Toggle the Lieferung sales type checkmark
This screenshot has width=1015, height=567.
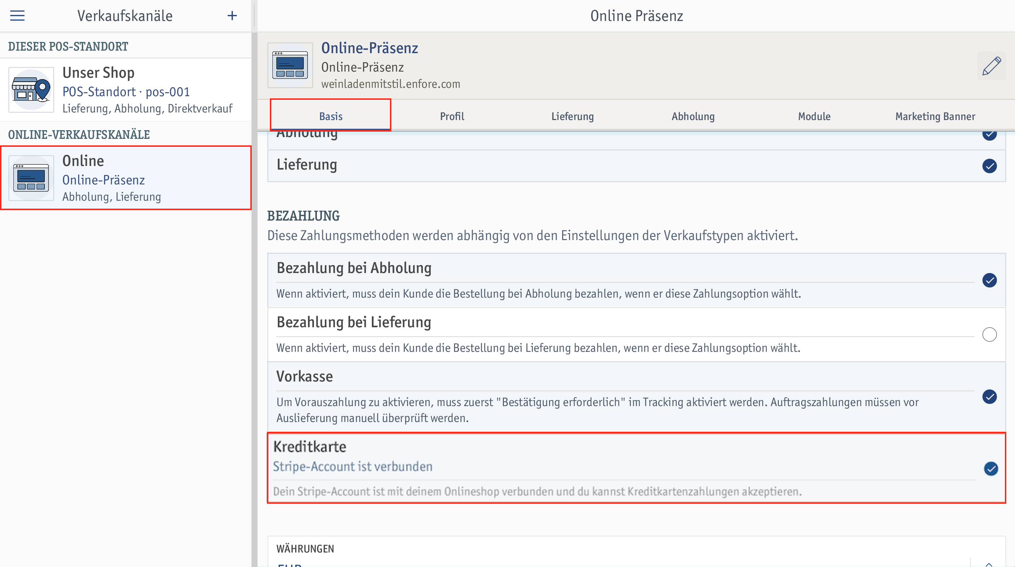point(989,166)
